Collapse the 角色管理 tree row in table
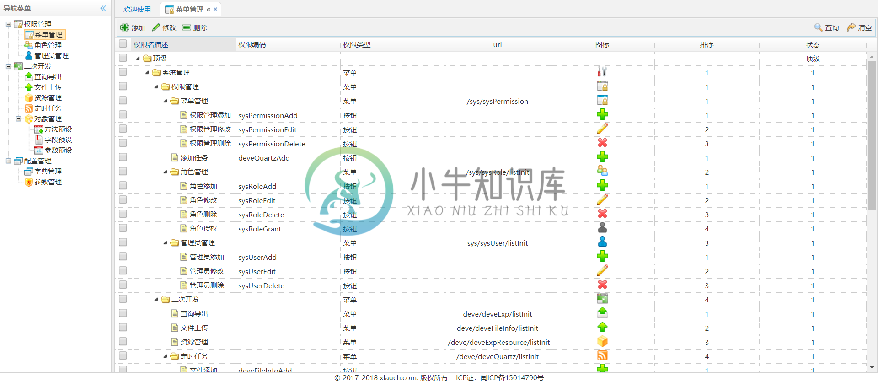Image resolution: width=878 pixels, height=382 pixels. coord(165,172)
